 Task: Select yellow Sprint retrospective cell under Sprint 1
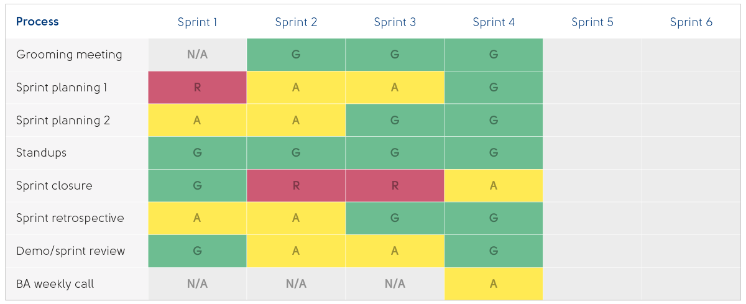tap(197, 218)
